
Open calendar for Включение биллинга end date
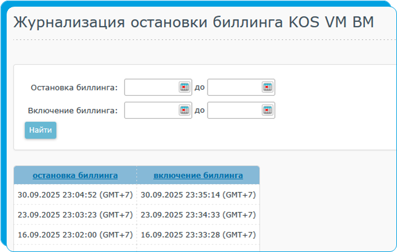pyautogui.click(x=267, y=110)
